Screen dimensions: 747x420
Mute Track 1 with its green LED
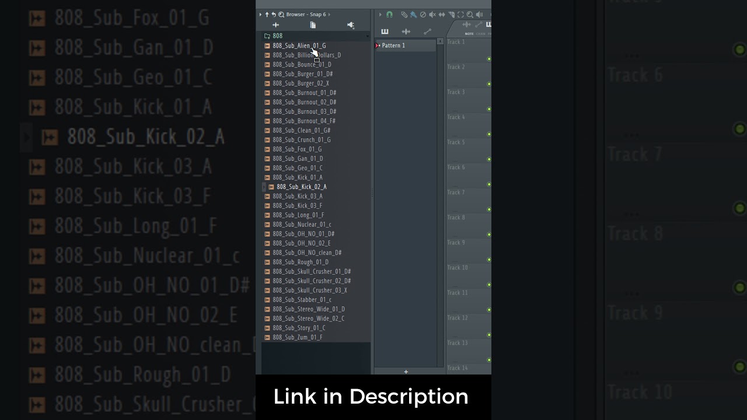489,59
